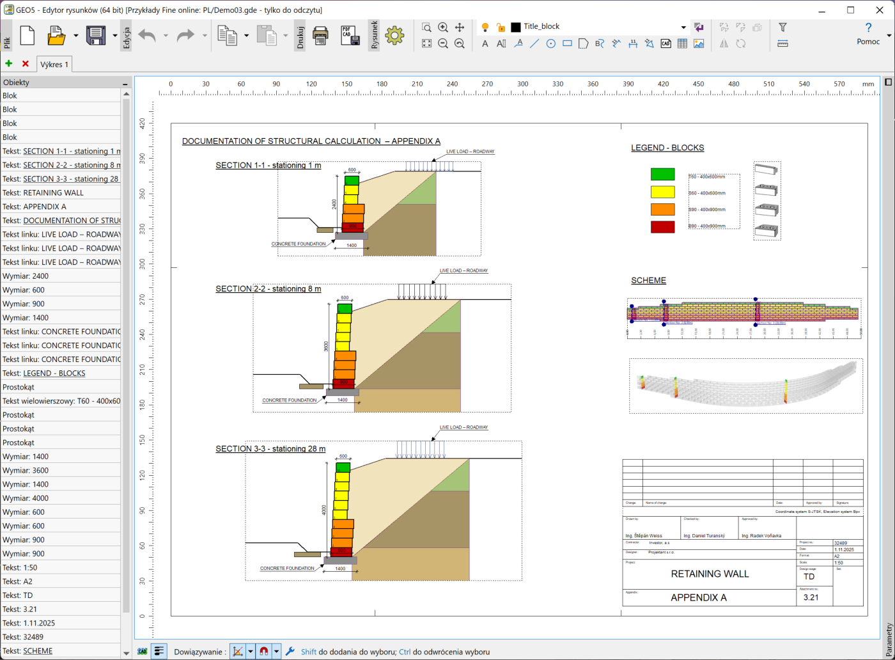Expand the open file dropdown arrow
The image size is (895, 660).
[x=75, y=36]
